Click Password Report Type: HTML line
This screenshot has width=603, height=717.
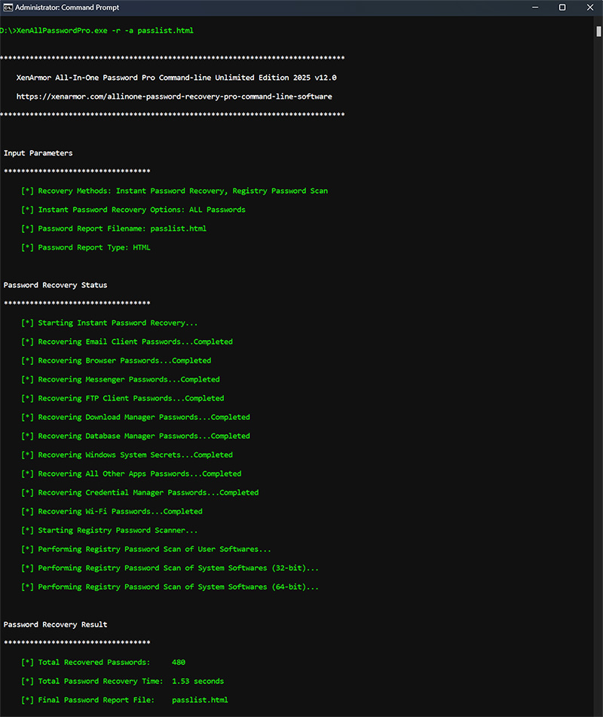coord(85,247)
